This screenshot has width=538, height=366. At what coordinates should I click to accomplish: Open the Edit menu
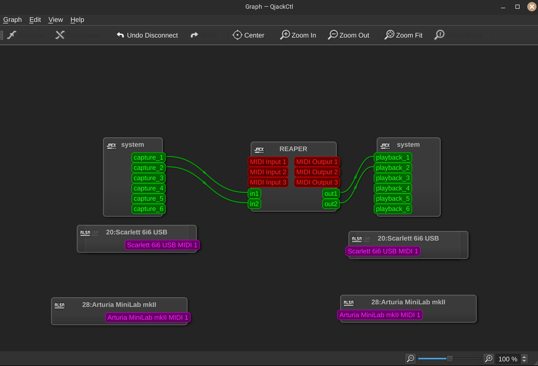(35, 20)
